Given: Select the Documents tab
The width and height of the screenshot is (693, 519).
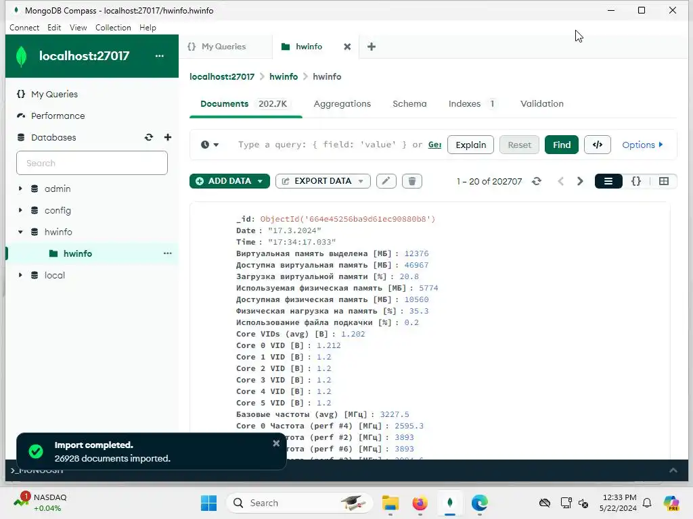Looking at the screenshot, I should pyautogui.click(x=244, y=103).
